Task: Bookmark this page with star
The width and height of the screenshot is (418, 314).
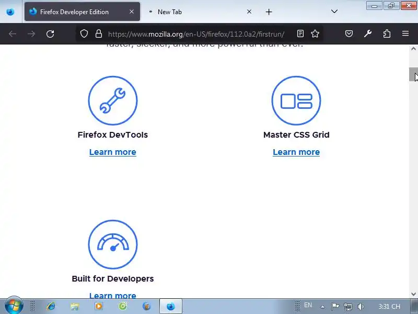Action: (315, 33)
